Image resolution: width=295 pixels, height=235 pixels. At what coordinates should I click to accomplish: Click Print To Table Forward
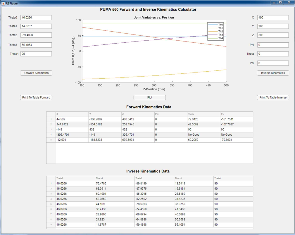click(36, 97)
